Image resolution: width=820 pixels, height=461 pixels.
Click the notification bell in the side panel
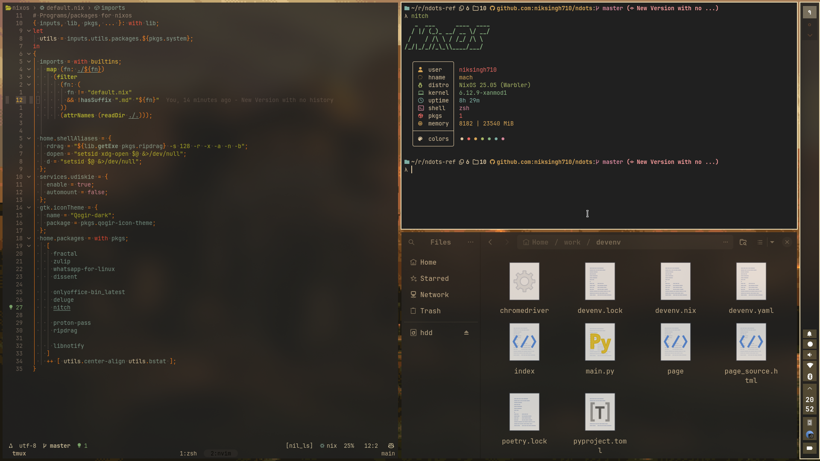810,333
